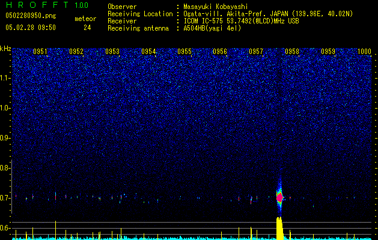Click the 1.0 frequency axis label
Viewport: 378px width, 240px height.
point(5,108)
